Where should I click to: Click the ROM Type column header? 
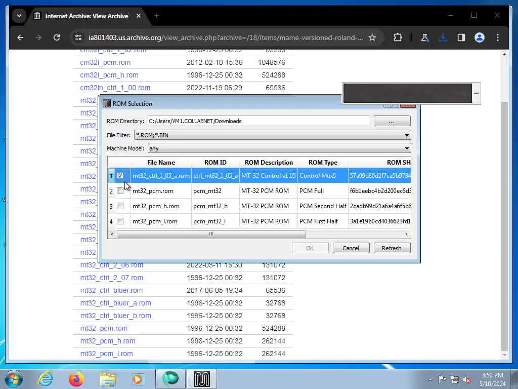pyautogui.click(x=323, y=163)
